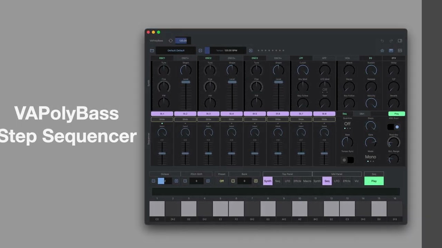The height and width of the screenshot is (248, 442).
Task: Switch to the S&H tab
Action: pos(362,114)
